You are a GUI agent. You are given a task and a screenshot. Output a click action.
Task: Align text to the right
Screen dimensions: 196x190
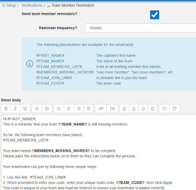point(79,109)
